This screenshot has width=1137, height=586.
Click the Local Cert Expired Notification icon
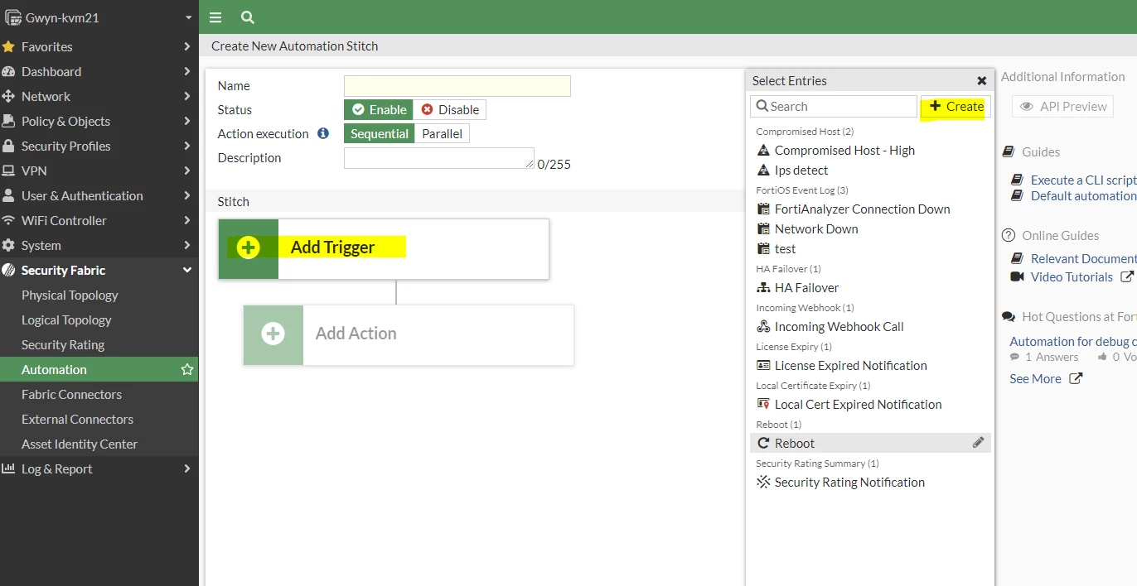tap(764, 405)
